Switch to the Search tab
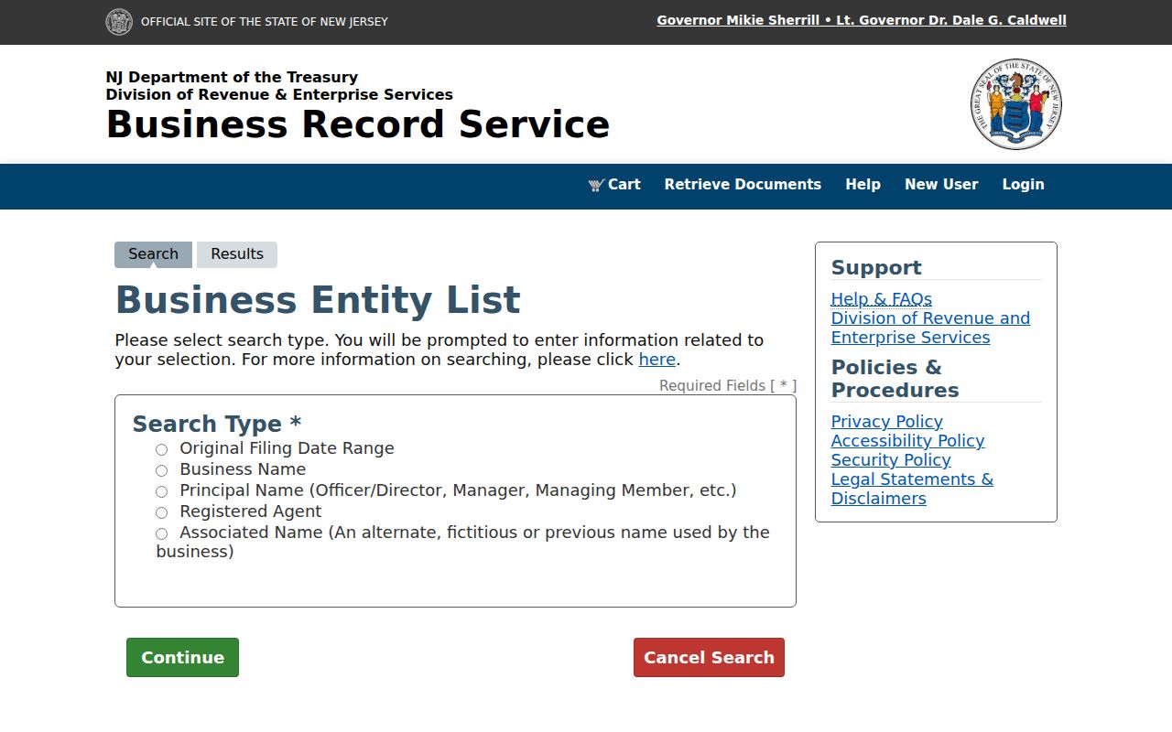1172x732 pixels. point(153,254)
